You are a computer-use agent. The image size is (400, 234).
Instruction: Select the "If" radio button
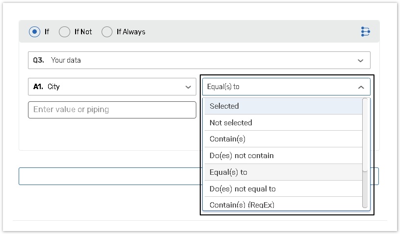(34, 32)
